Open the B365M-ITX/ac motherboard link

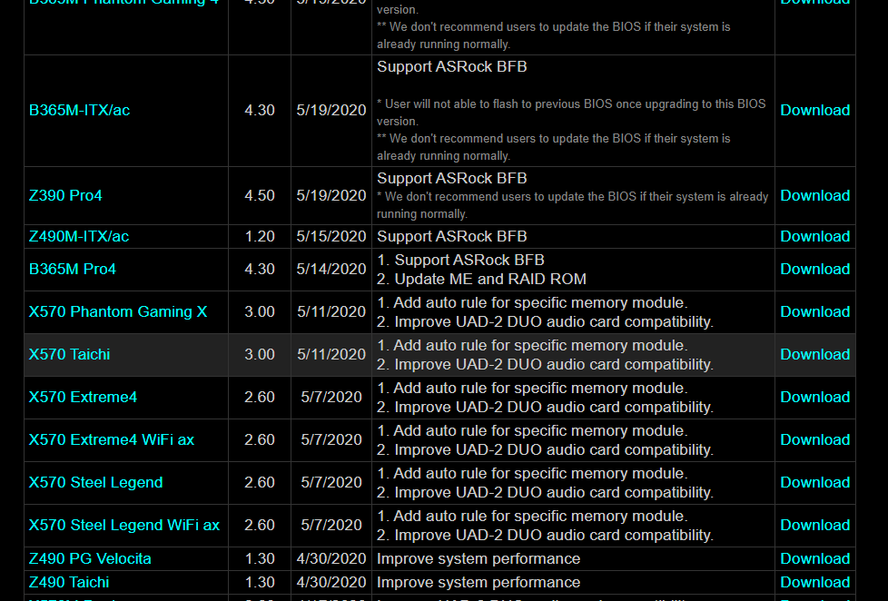(x=79, y=110)
